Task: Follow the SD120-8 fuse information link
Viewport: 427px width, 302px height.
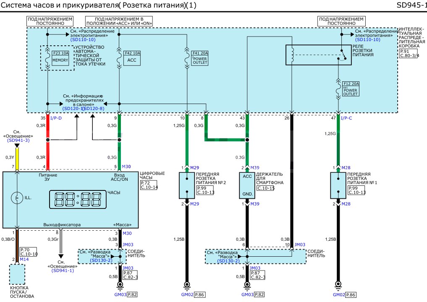Action: (x=94, y=109)
